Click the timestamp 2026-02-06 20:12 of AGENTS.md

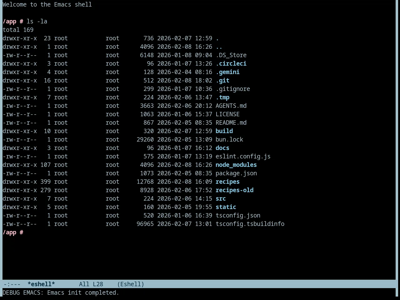(185, 106)
